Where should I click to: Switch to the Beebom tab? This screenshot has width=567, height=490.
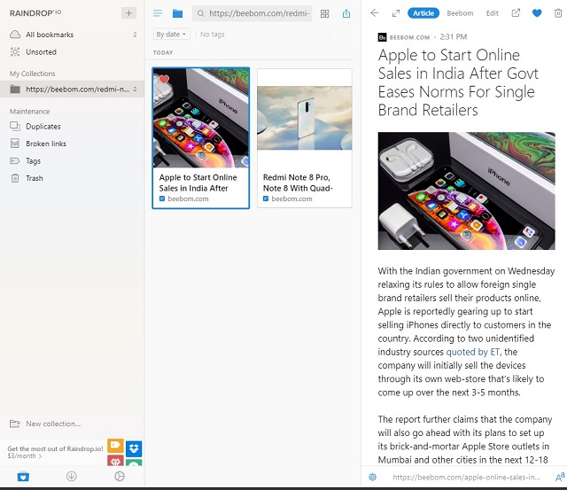tap(460, 13)
